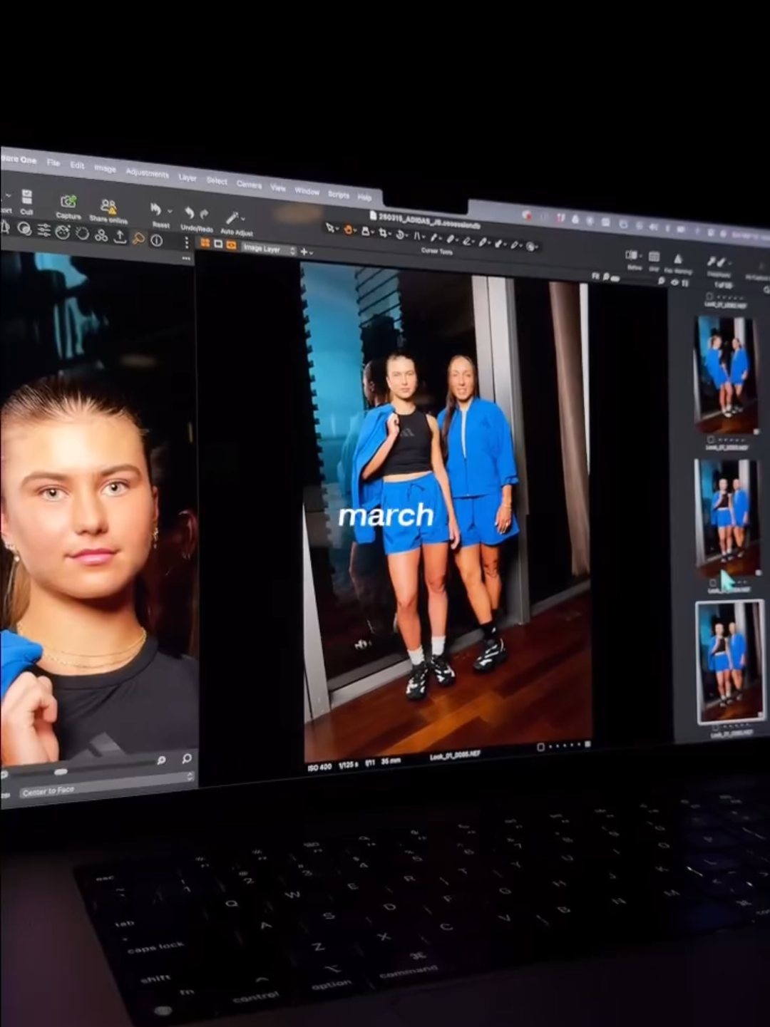Open the Image menu
Viewport: 770px width, 1027px height.
coord(105,168)
